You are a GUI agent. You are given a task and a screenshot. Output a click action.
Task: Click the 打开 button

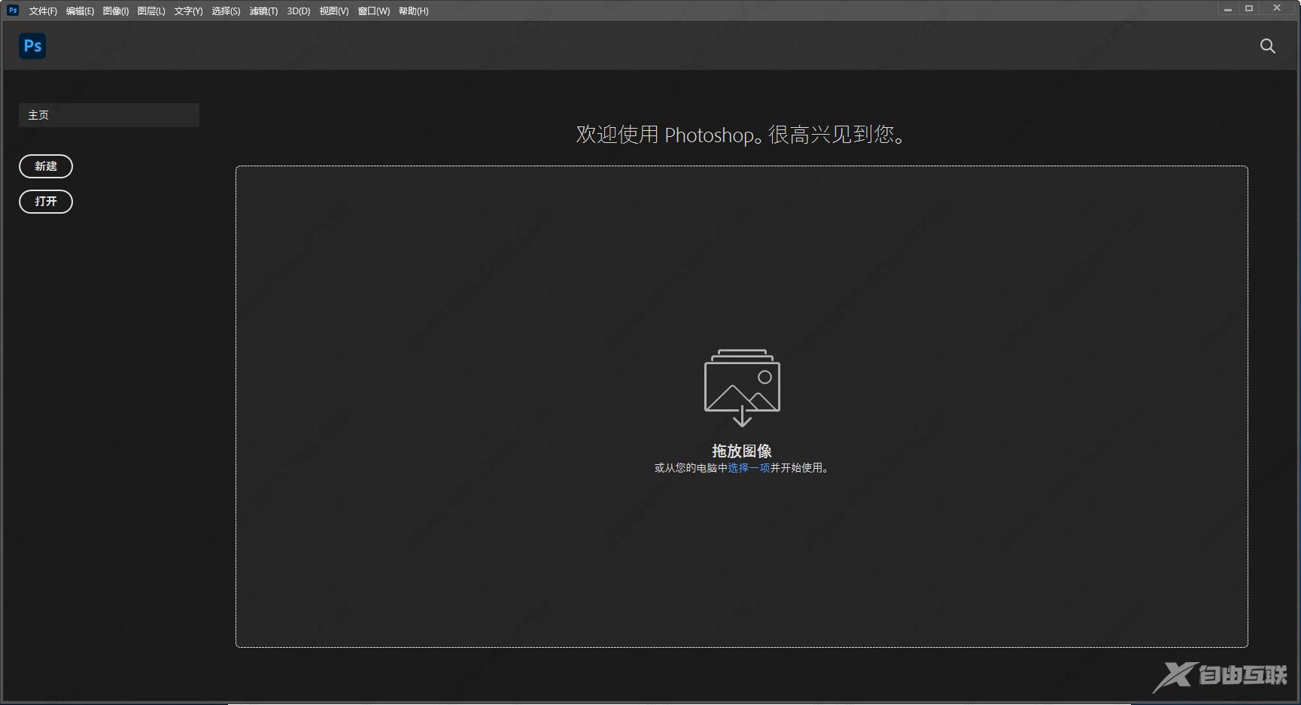[46, 202]
